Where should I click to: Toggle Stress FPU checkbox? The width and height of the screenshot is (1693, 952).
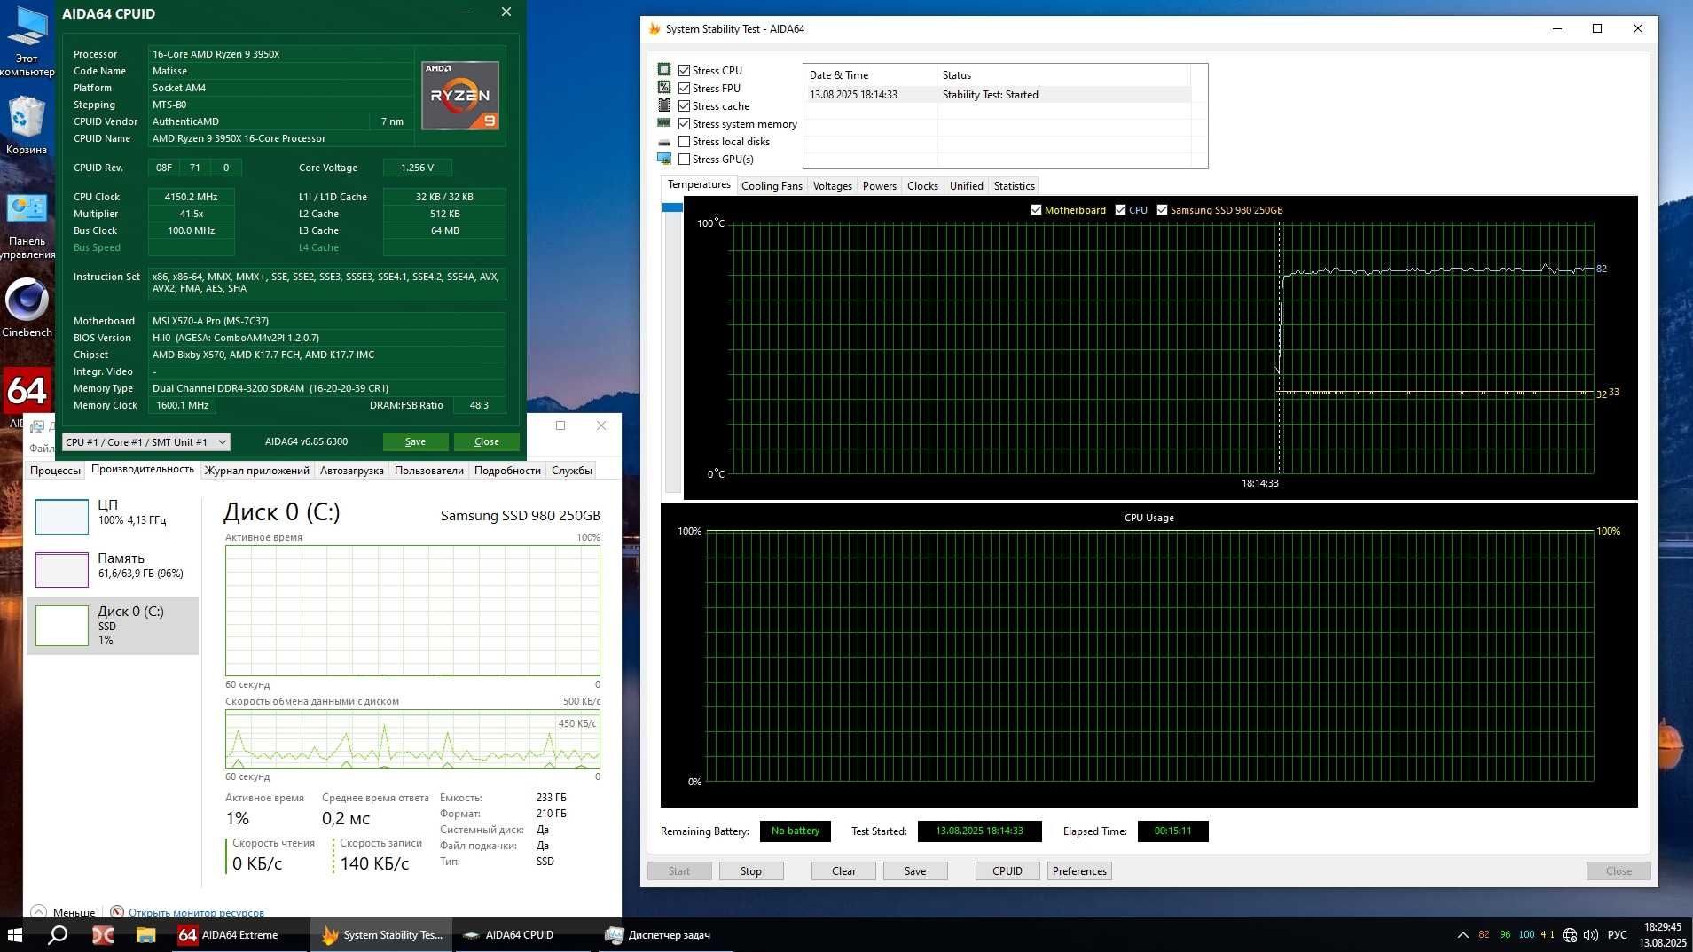click(684, 88)
